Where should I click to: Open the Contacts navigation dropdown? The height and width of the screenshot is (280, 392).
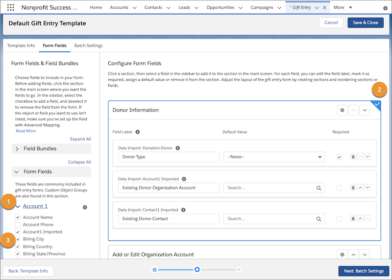point(169,8)
